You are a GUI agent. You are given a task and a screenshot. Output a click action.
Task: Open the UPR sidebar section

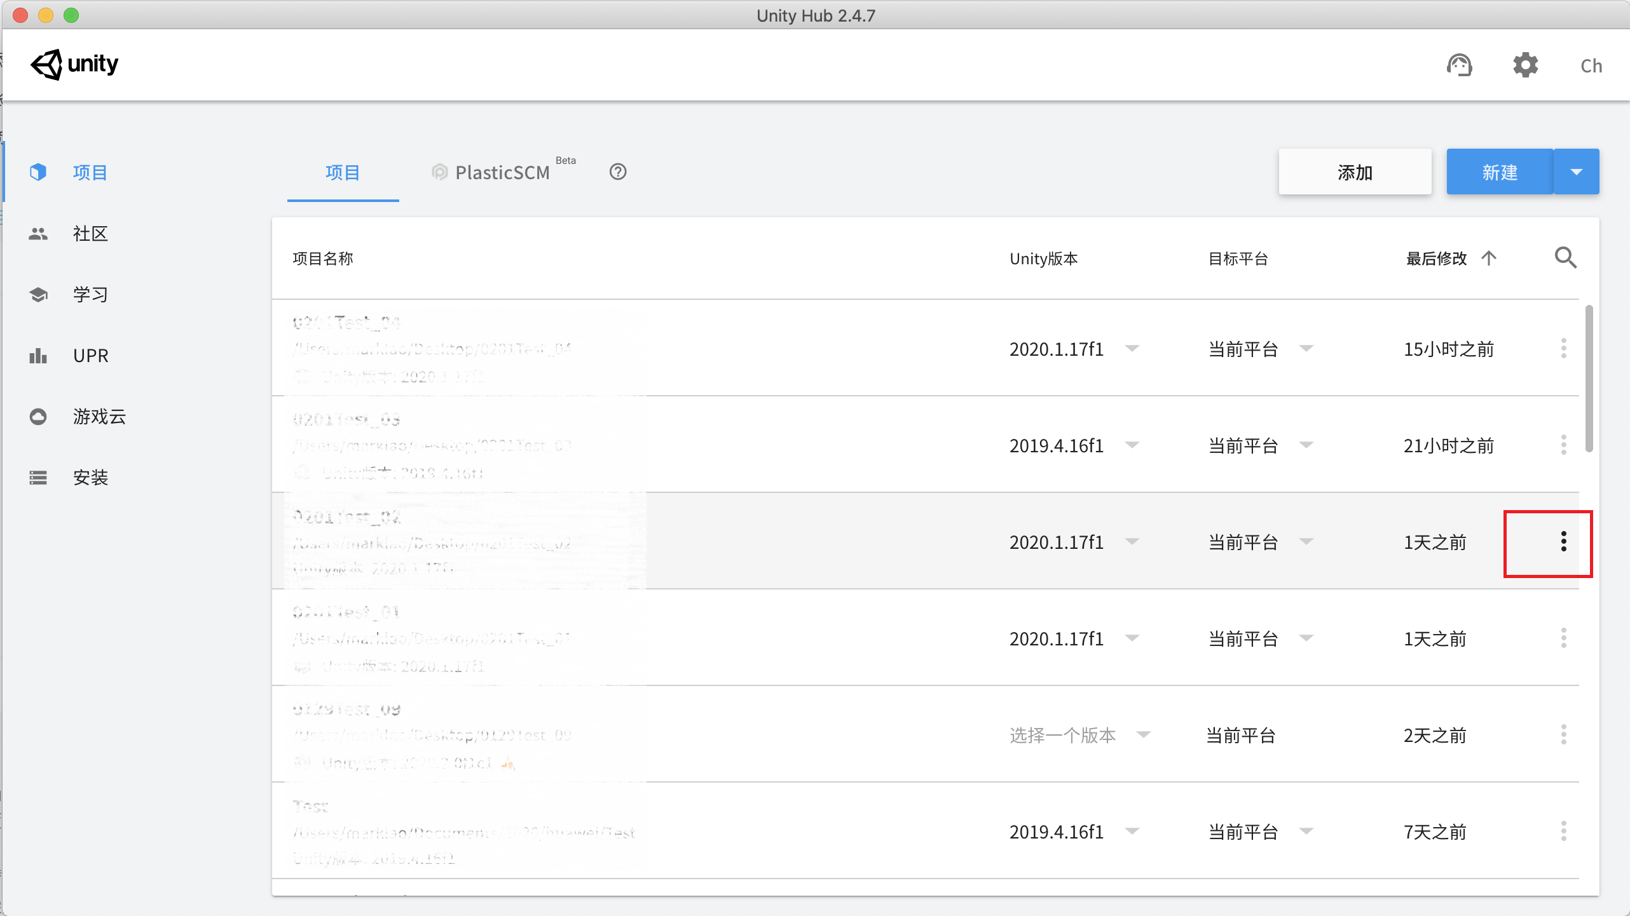pyautogui.click(x=90, y=356)
